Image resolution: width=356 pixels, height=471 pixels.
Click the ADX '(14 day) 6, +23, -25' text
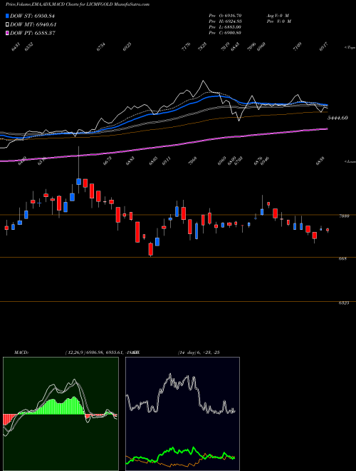tap(199, 352)
